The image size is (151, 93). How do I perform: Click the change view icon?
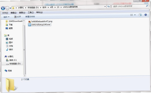[131, 15]
